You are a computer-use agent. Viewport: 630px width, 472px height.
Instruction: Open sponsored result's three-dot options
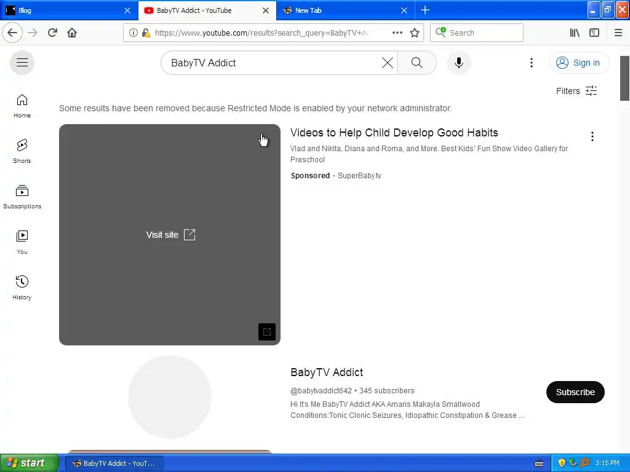pyautogui.click(x=592, y=136)
